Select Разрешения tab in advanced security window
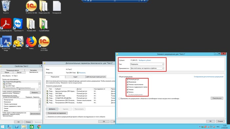This screenshot has height=129, width=230. point(55,77)
